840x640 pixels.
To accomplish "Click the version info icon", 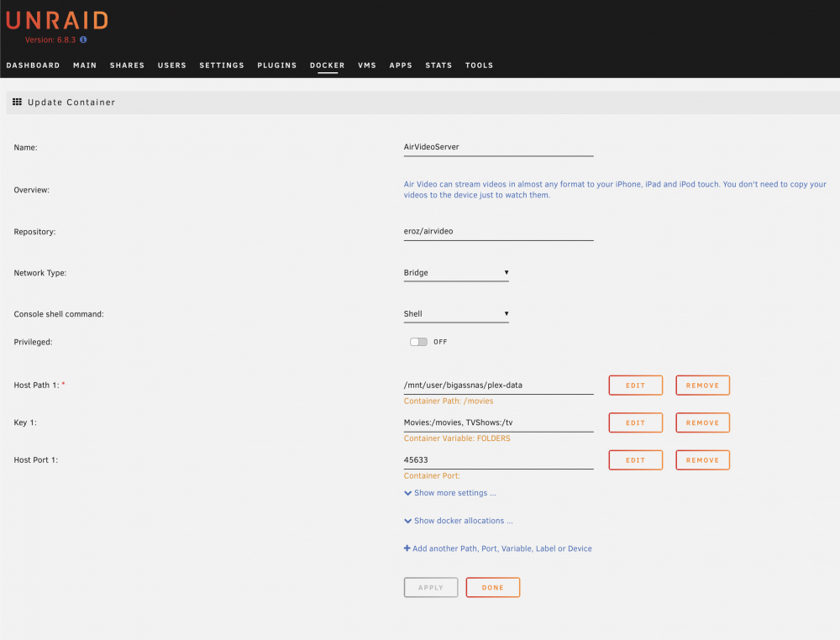I will click(x=83, y=39).
